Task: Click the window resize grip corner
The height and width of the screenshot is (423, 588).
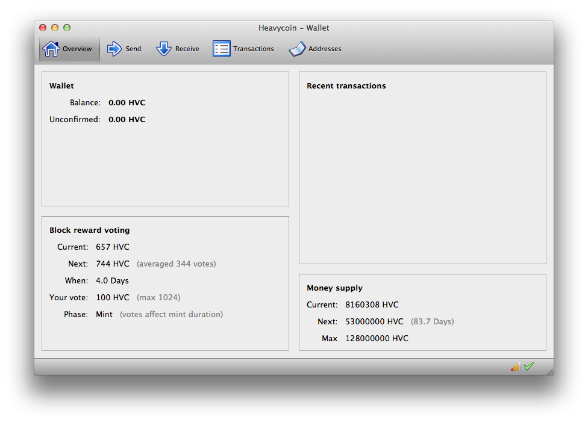Action: (x=550, y=372)
